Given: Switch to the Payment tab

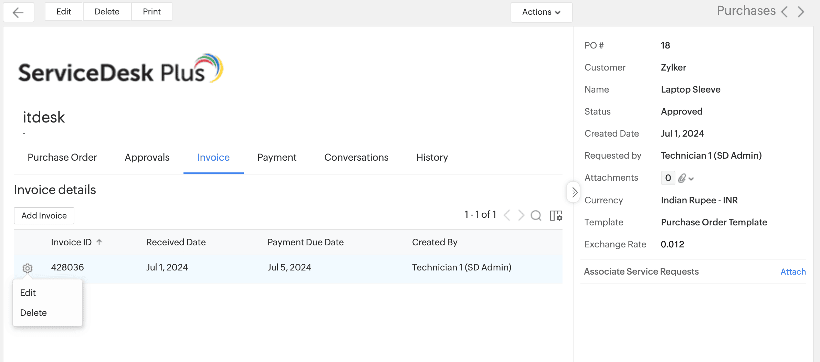Looking at the screenshot, I should tap(276, 157).
